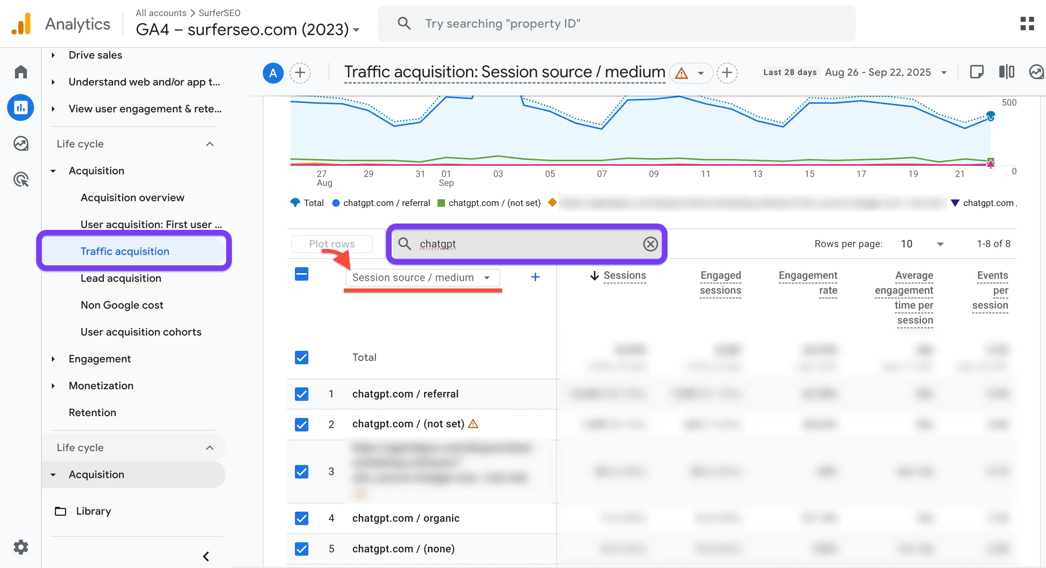Toggle the Total row checkbox
This screenshot has width=1046, height=568.
coord(301,357)
